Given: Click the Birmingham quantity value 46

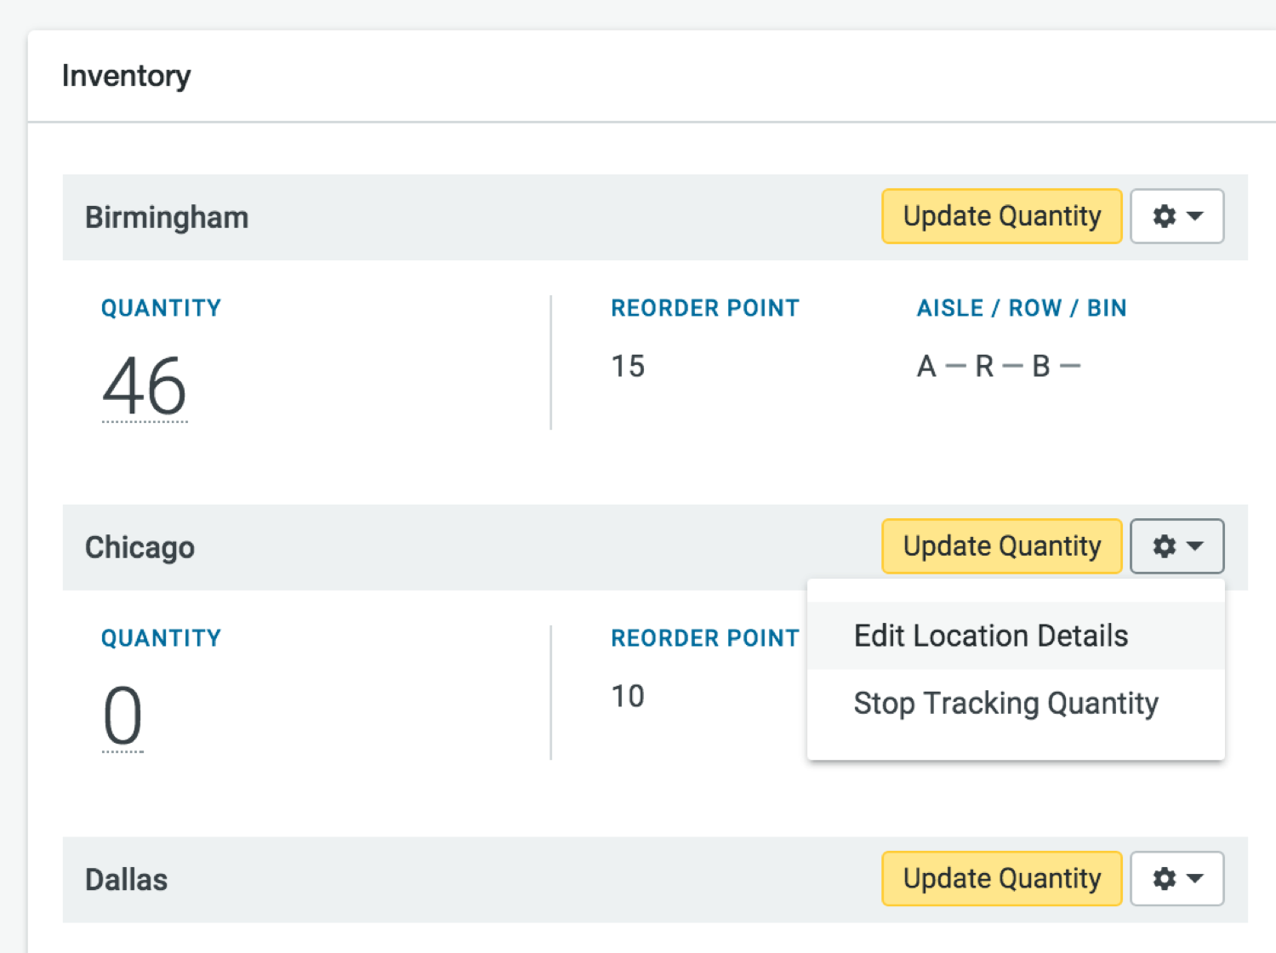Looking at the screenshot, I should pos(145,386).
